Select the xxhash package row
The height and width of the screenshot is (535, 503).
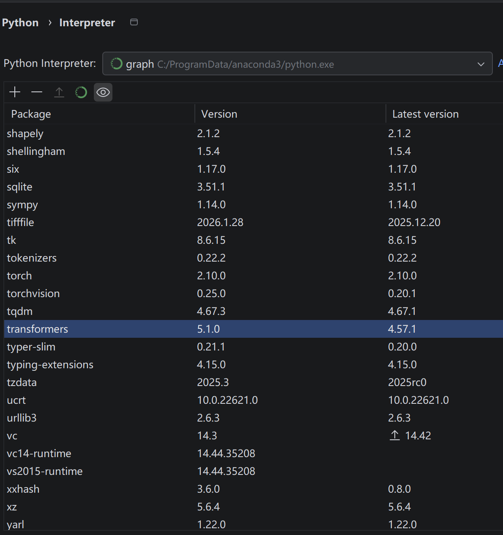tap(253, 489)
